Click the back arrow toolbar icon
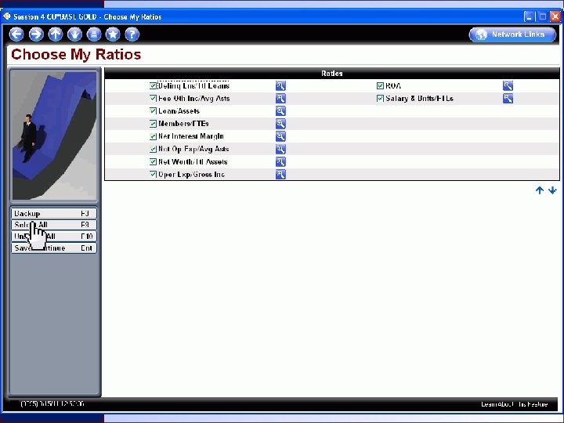This screenshot has height=423, width=564. coord(16,34)
